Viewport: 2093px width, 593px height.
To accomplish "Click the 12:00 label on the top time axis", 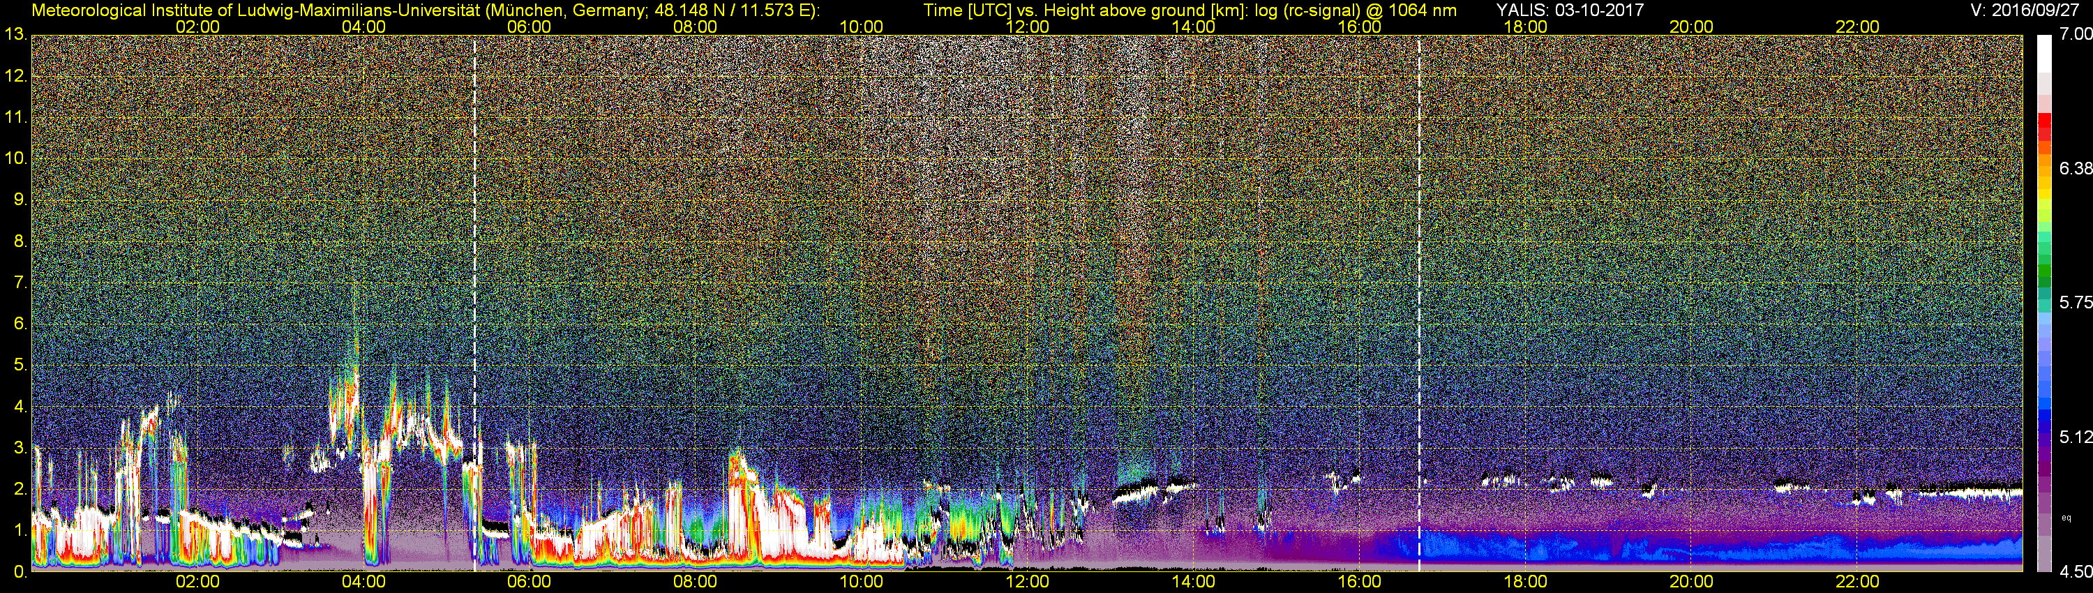I will pos(1027,27).
